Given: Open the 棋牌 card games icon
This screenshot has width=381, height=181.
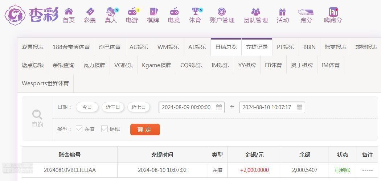Looking at the screenshot, I should pos(153,11).
